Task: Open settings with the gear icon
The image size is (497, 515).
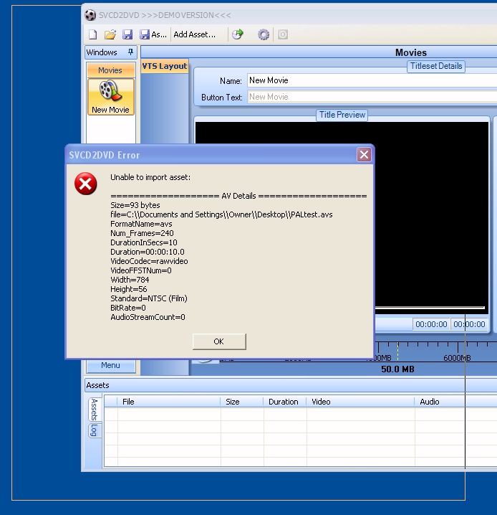Action: coord(264,34)
